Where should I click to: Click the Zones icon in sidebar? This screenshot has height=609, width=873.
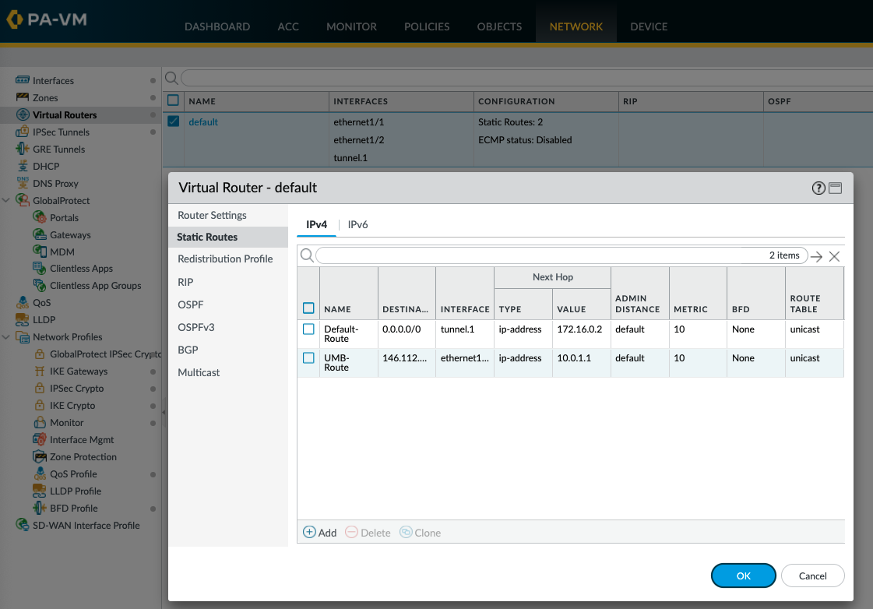click(23, 97)
